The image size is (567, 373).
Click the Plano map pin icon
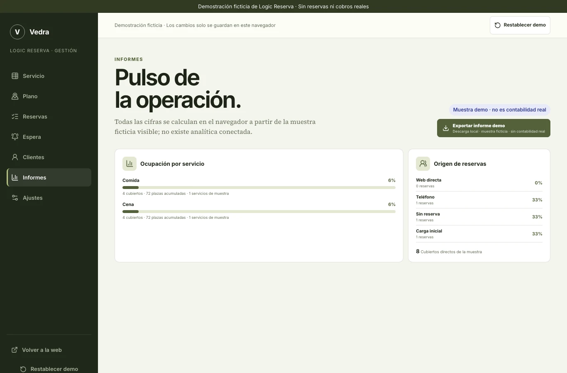tap(15, 96)
